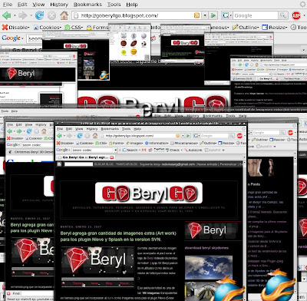The height and width of the screenshot is (301, 307).
Task: Open Help menu in top background window
Action: click(x=132, y=5)
